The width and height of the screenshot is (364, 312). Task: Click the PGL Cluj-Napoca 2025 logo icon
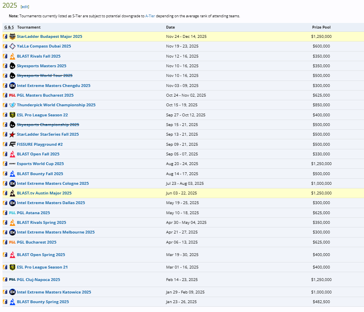coord(12,279)
